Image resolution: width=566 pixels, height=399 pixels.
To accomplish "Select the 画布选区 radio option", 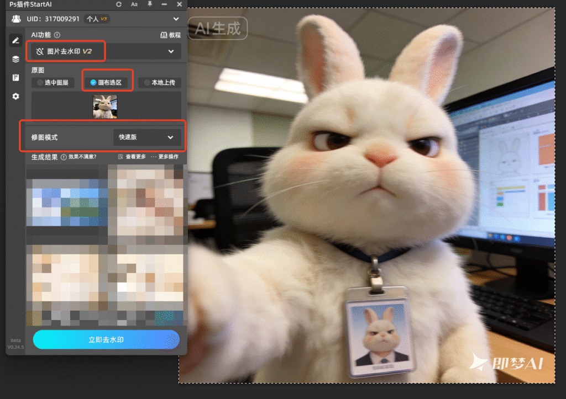I will coord(106,83).
